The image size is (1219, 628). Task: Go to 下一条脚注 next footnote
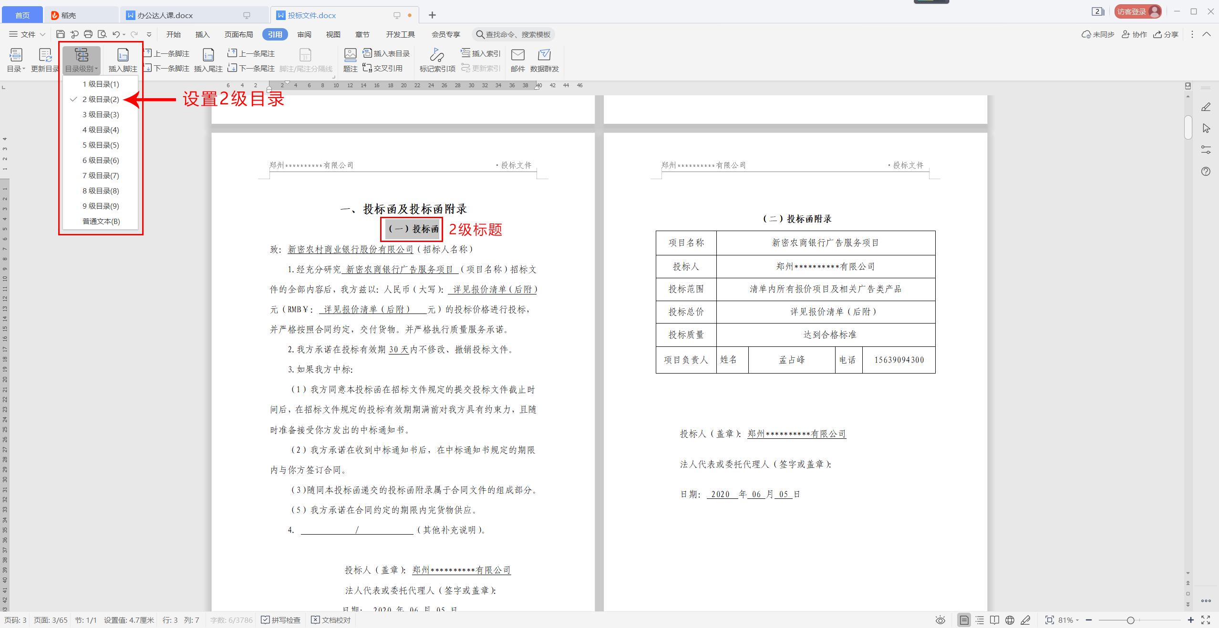pyautogui.click(x=167, y=68)
